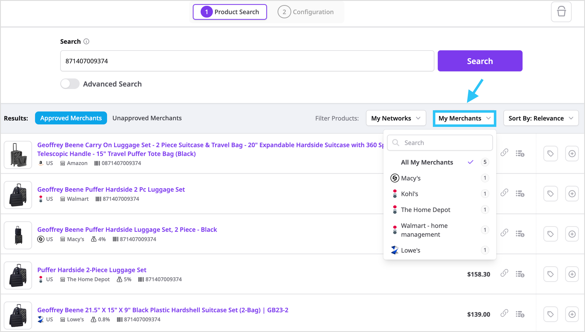This screenshot has width=585, height=332.
Task: Click tag icon on Macy's product row
Action: tap(550, 234)
